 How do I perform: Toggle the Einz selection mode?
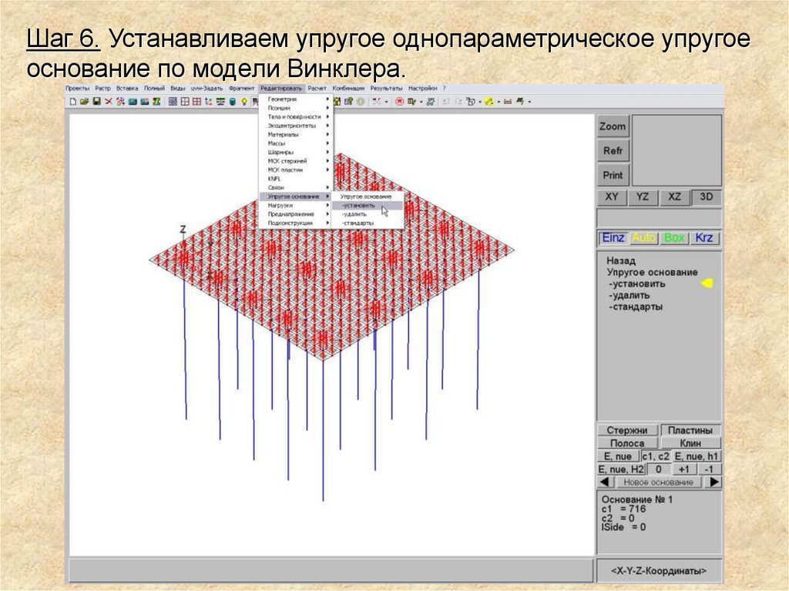click(x=613, y=237)
